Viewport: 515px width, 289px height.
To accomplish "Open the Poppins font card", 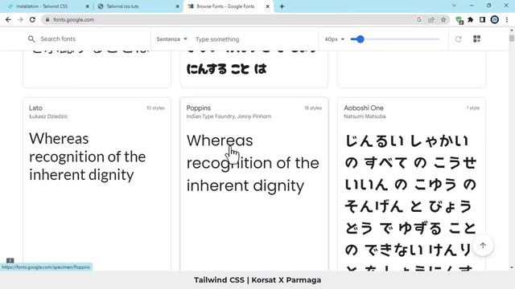I will coord(254,184).
